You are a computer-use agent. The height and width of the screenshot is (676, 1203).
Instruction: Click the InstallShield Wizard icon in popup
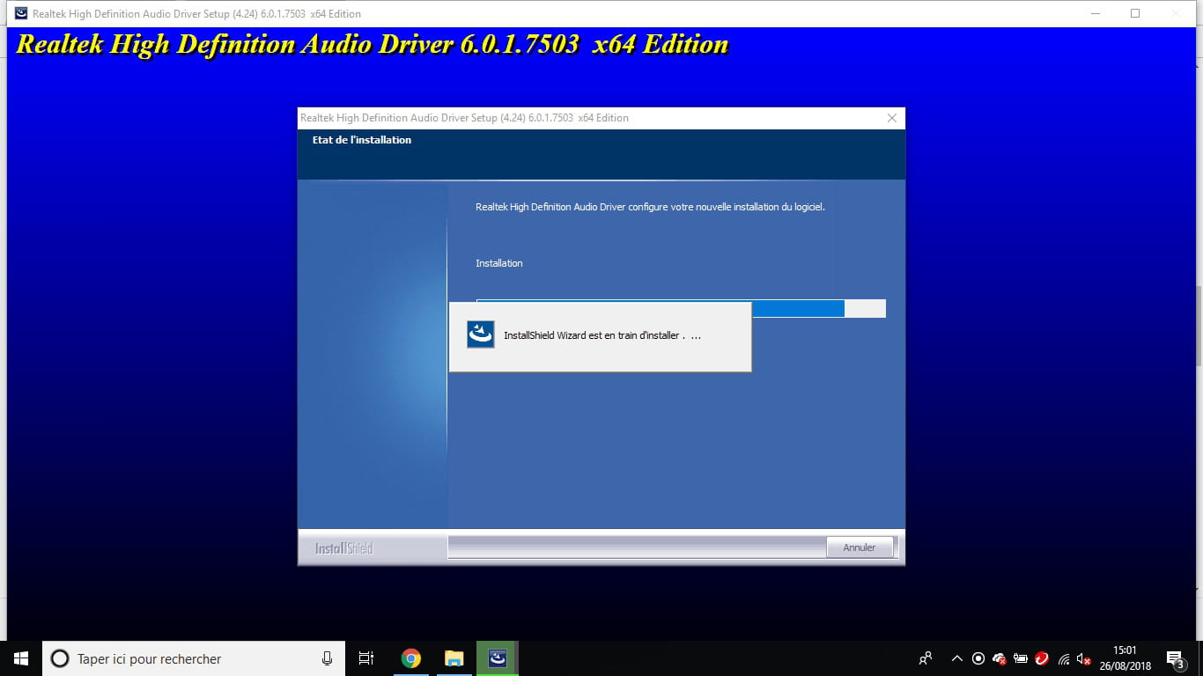480,334
